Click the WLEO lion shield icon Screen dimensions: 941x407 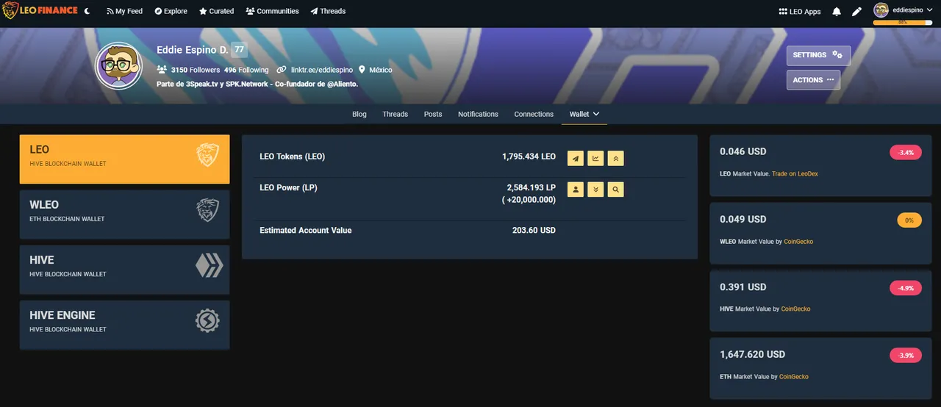click(208, 210)
